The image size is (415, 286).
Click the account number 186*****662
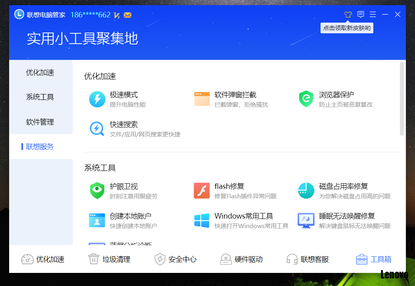[90, 15]
